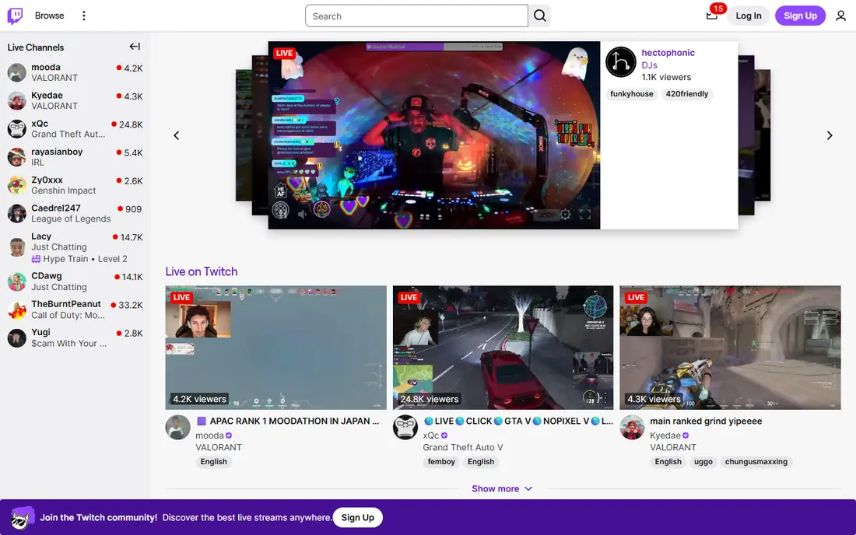Click Kyedae's avatar in Live Channels
Screen dimensions: 856x535
point(17,101)
